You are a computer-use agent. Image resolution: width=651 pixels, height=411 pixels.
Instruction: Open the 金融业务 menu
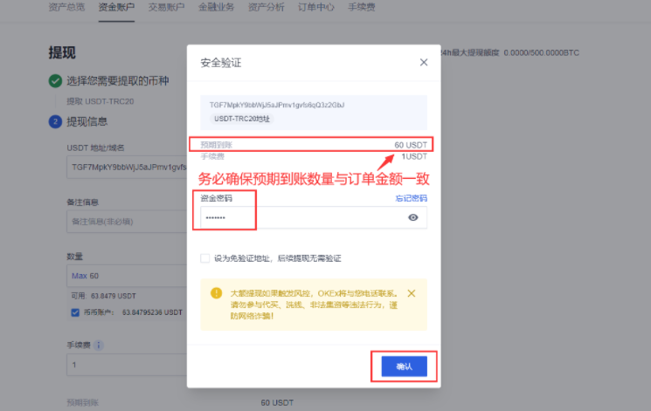(x=216, y=6)
